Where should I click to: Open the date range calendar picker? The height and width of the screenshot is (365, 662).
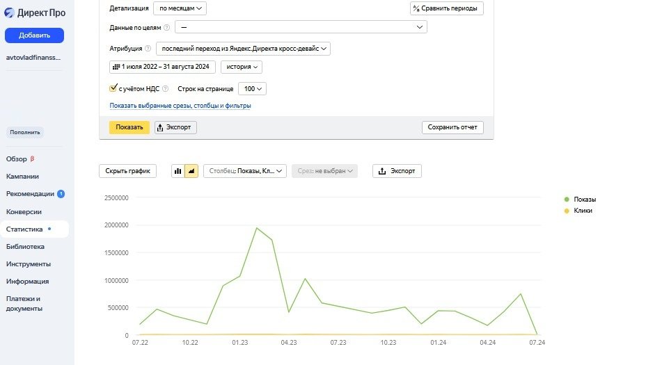162,67
